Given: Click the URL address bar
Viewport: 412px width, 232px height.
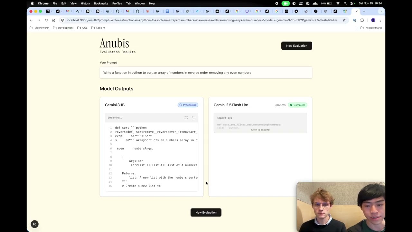Looking at the screenshot, I should click(x=203, y=20).
